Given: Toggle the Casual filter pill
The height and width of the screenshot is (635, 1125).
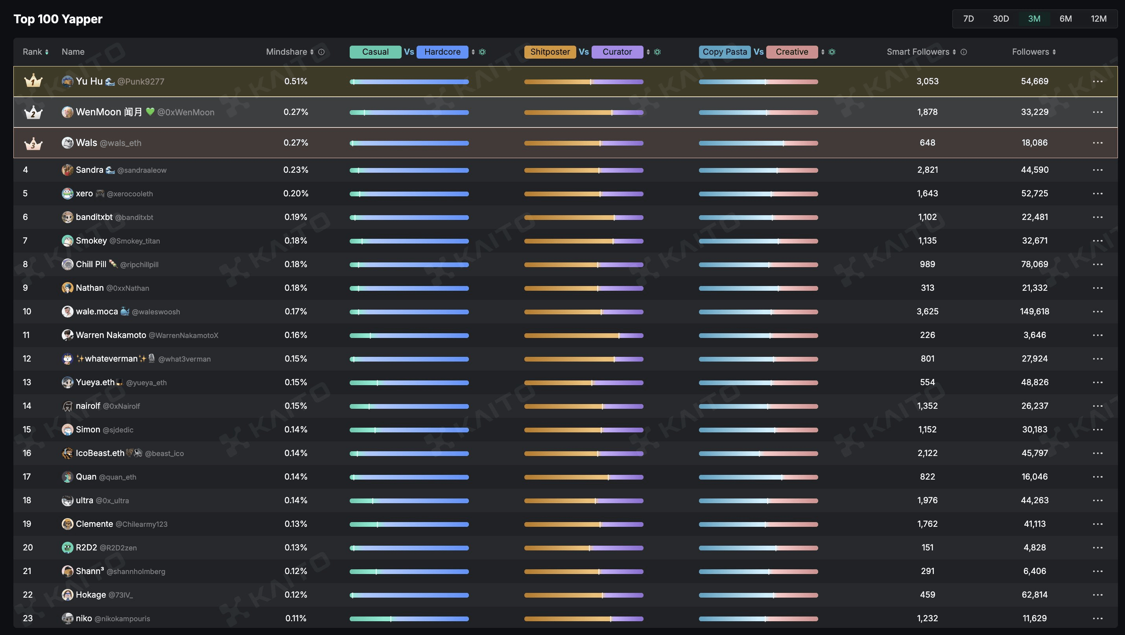Looking at the screenshot, I should point(375,52).
